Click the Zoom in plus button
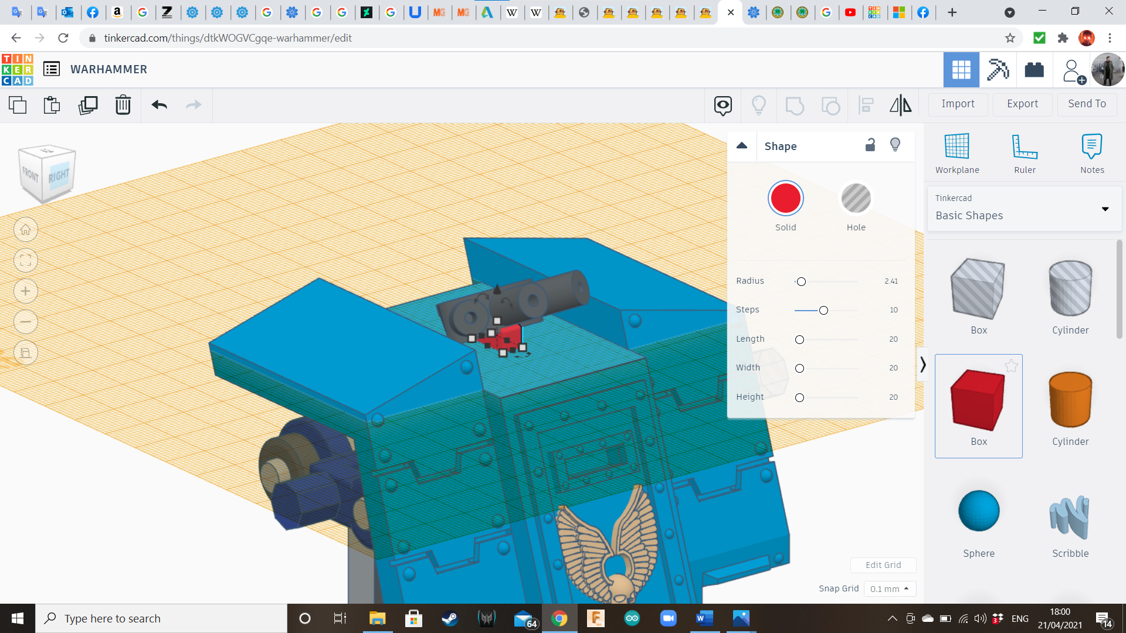Image resolution: width=1126 pixels, height=633 pixels. [25, 291]
